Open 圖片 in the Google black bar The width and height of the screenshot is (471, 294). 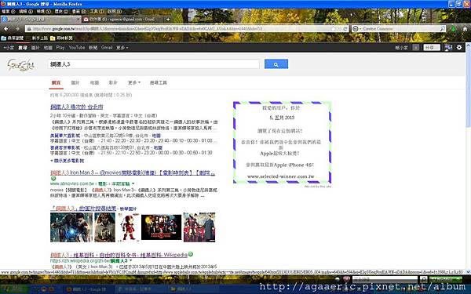(x=35, y=48)
